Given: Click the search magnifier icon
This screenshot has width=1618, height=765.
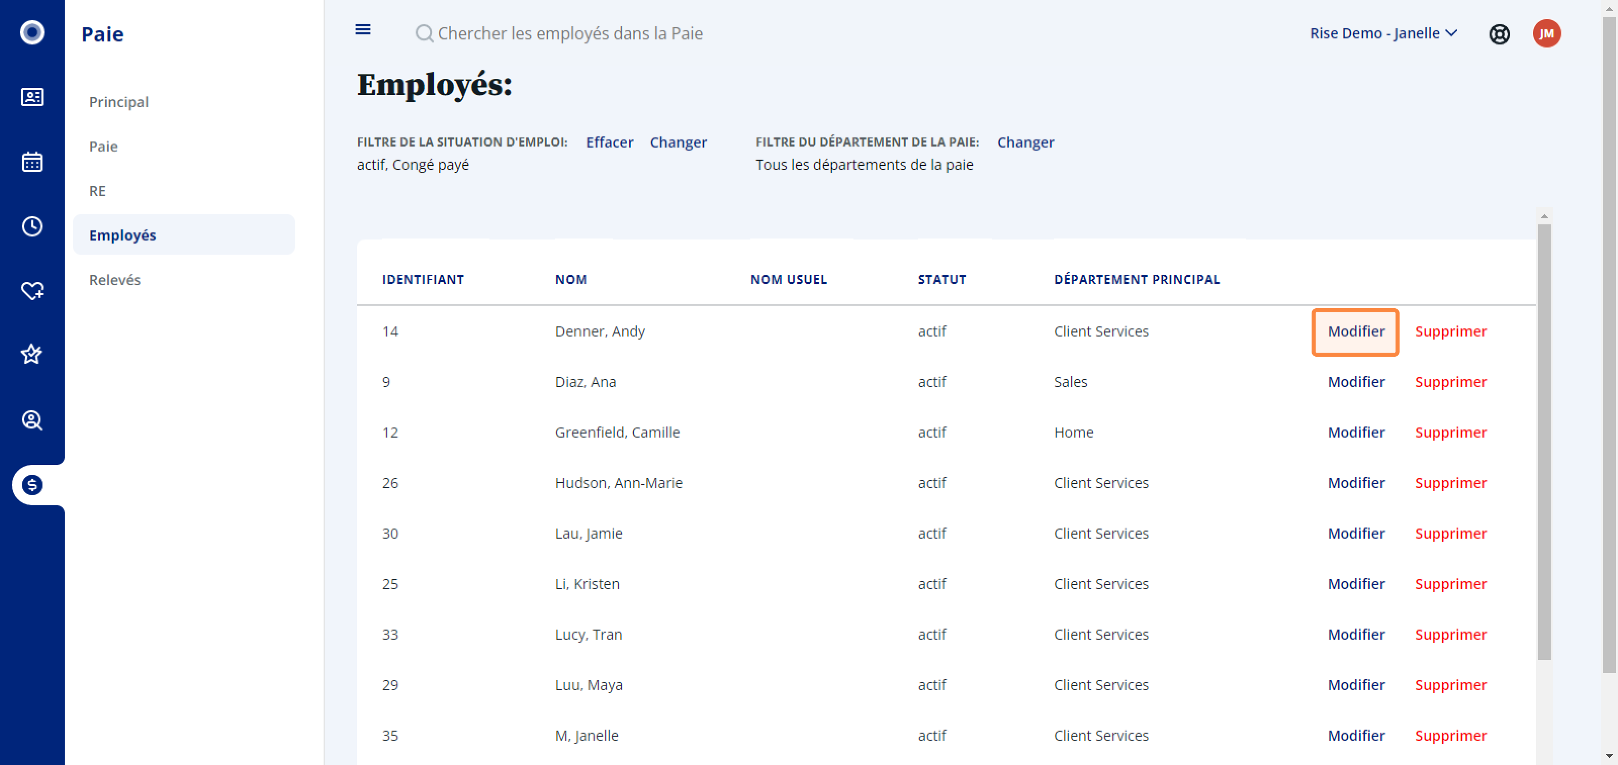Looking at the screenshot, I should [425, 33].
